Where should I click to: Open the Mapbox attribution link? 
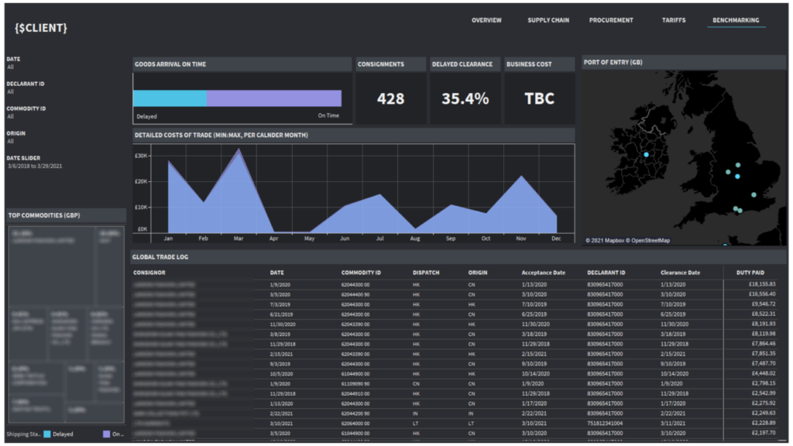(x=605, y=241)
